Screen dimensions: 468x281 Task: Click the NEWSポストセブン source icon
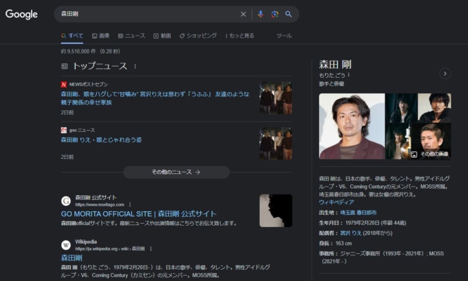pos(63,84)
